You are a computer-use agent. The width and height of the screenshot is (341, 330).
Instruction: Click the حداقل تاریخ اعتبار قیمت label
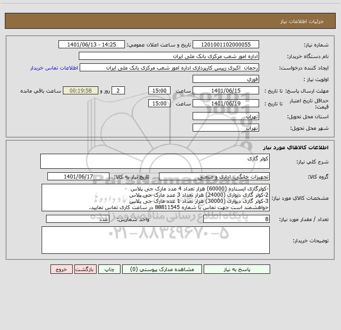(x=309, y=104)
